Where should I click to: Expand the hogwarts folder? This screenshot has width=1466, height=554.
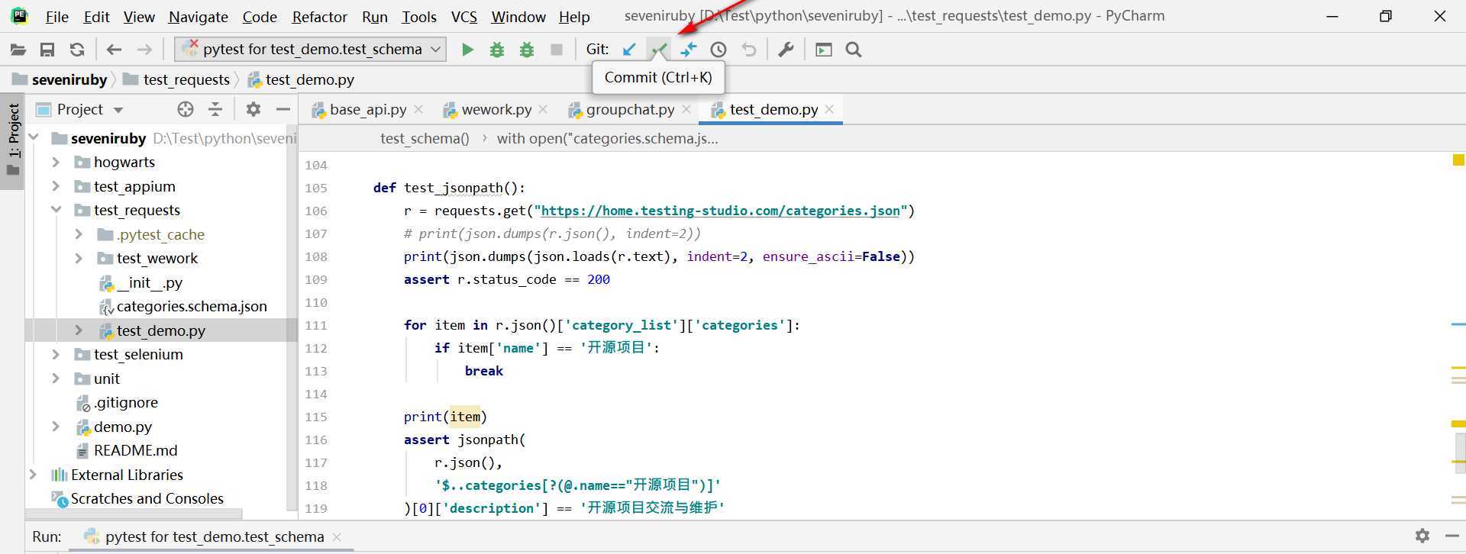[56, 162]
